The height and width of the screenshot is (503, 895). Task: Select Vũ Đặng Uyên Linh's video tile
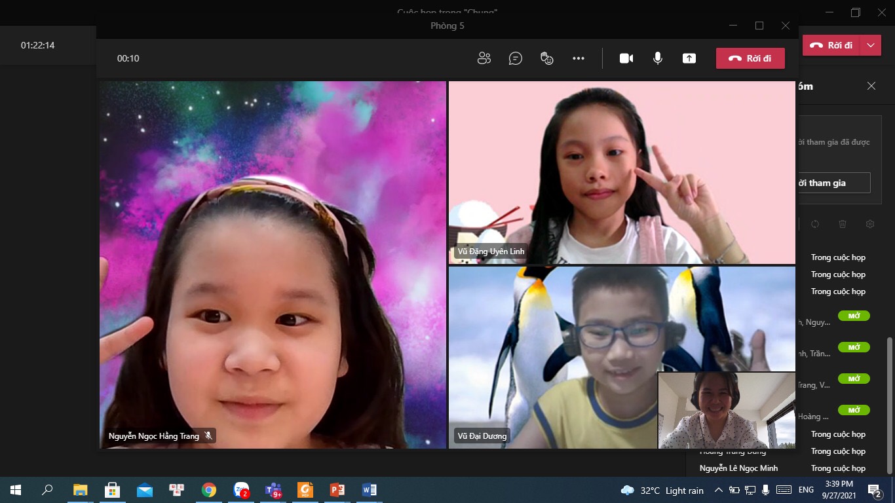point(621,172)
